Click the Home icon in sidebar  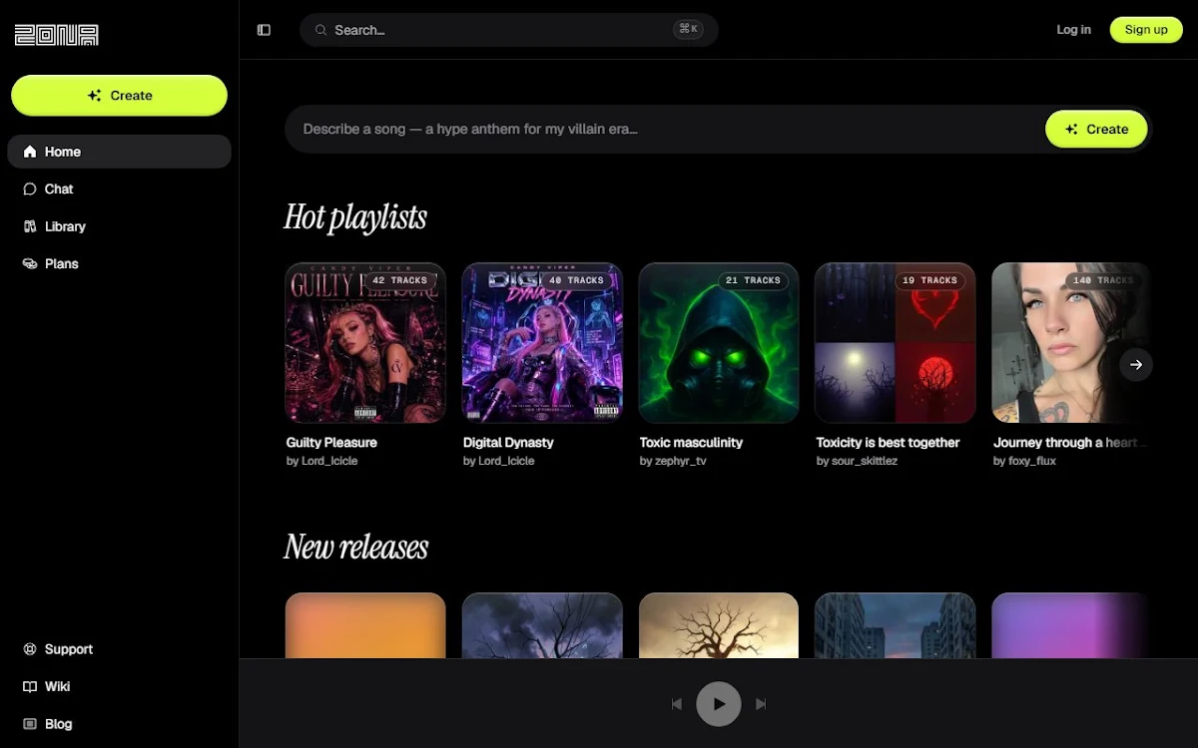(30, 152)
